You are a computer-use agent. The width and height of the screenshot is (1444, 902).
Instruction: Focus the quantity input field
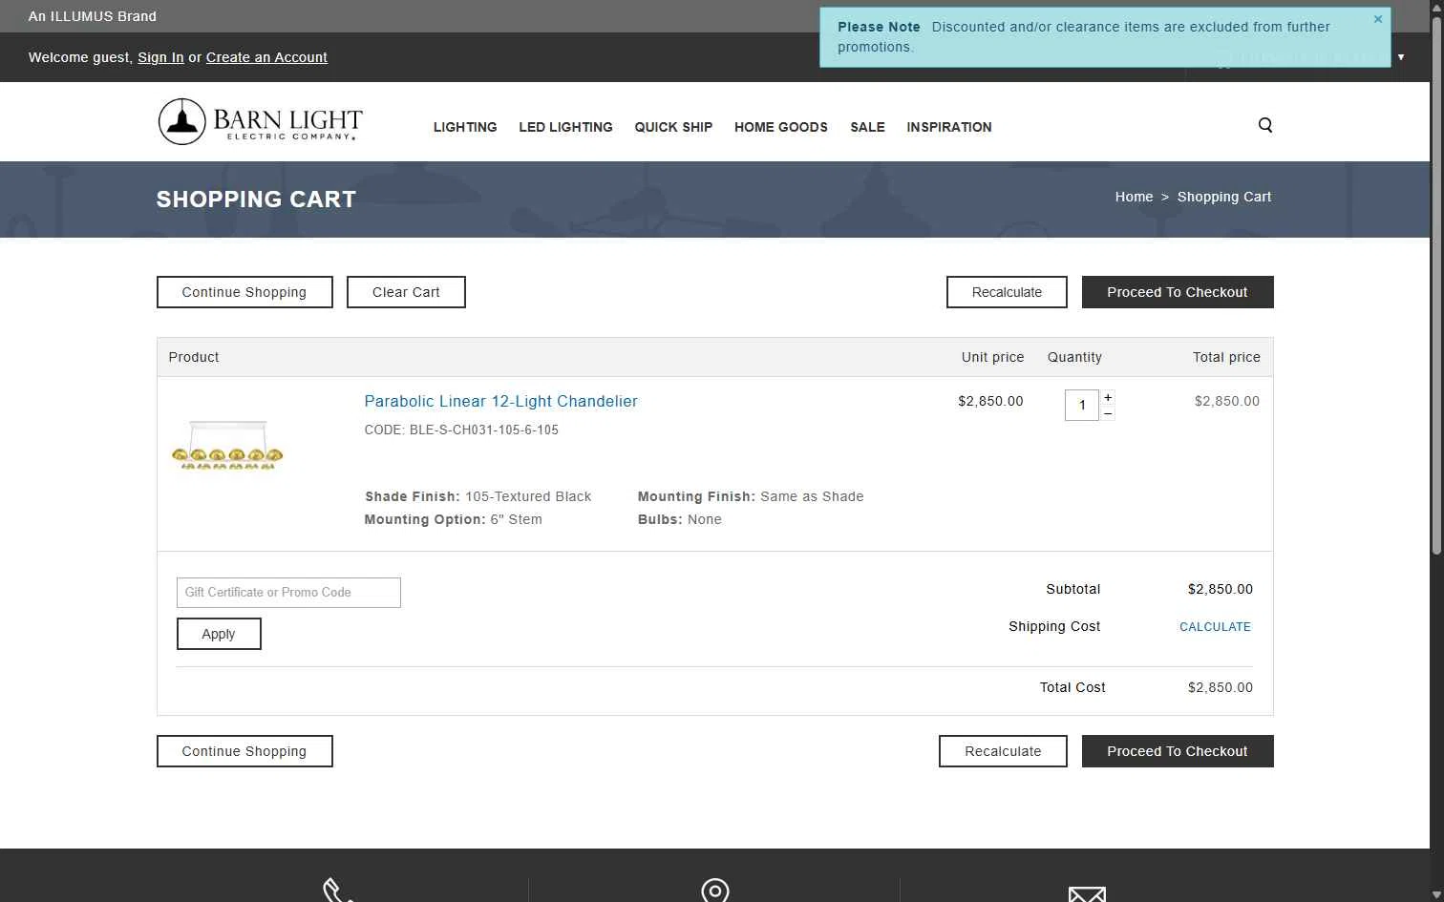tap(1082, 405)
